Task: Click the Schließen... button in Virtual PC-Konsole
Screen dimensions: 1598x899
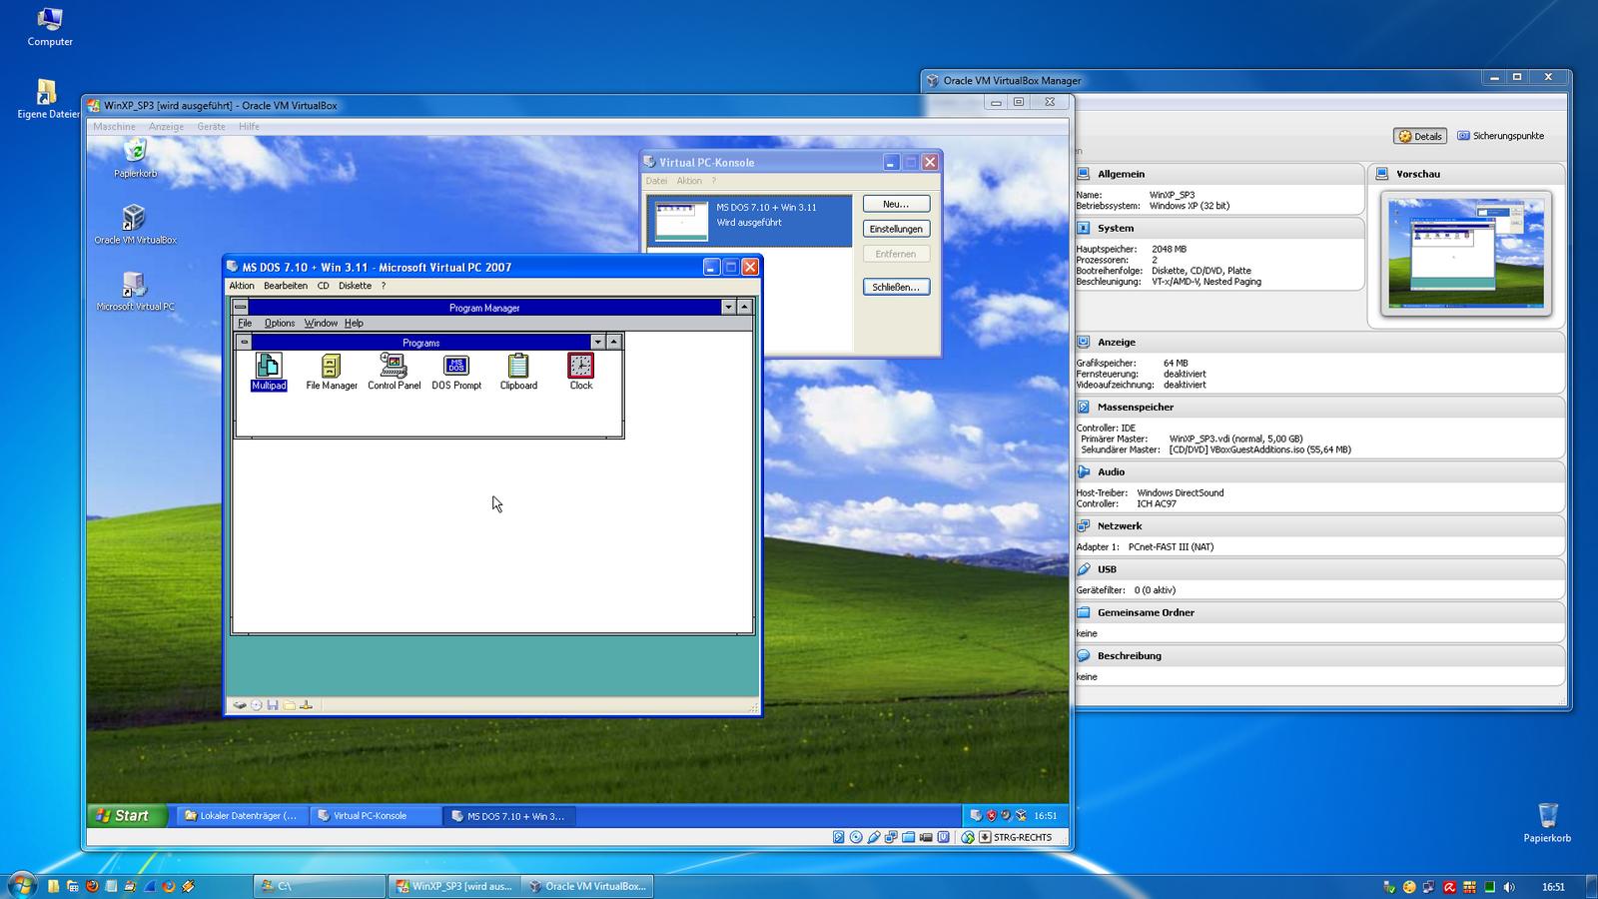Action: click(x=896, y=287)
